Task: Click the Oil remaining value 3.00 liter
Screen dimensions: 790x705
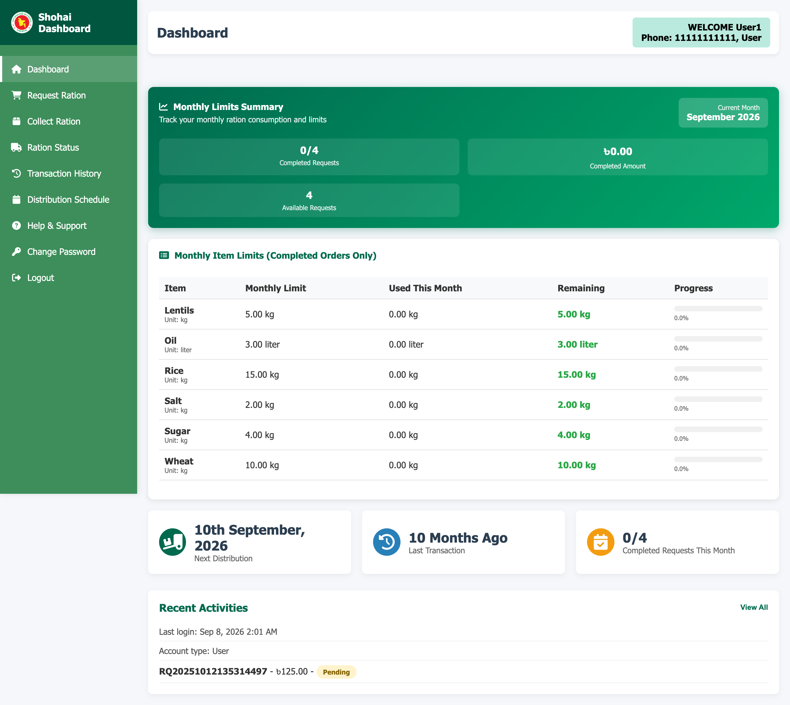Action: tap(577, 344)
